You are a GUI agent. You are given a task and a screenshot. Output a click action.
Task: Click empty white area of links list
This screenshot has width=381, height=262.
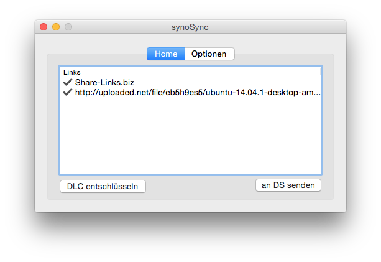tap(190, 136)
